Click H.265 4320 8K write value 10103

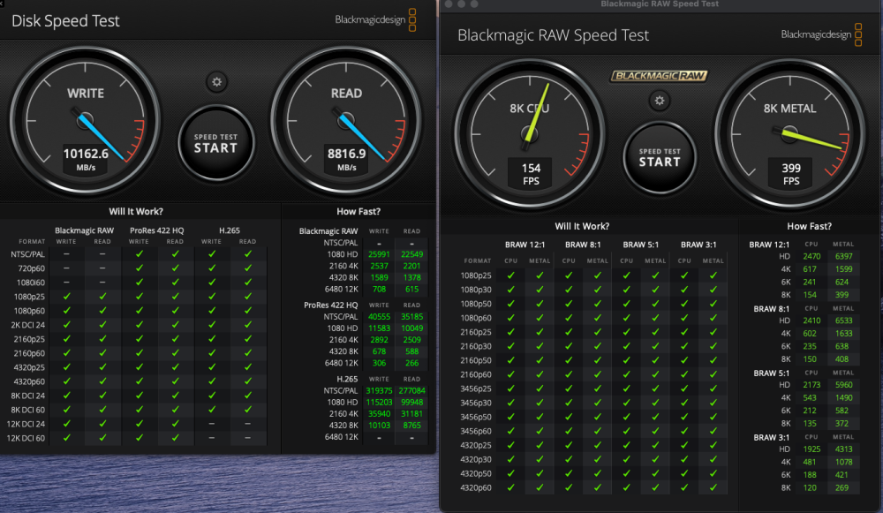379,426
